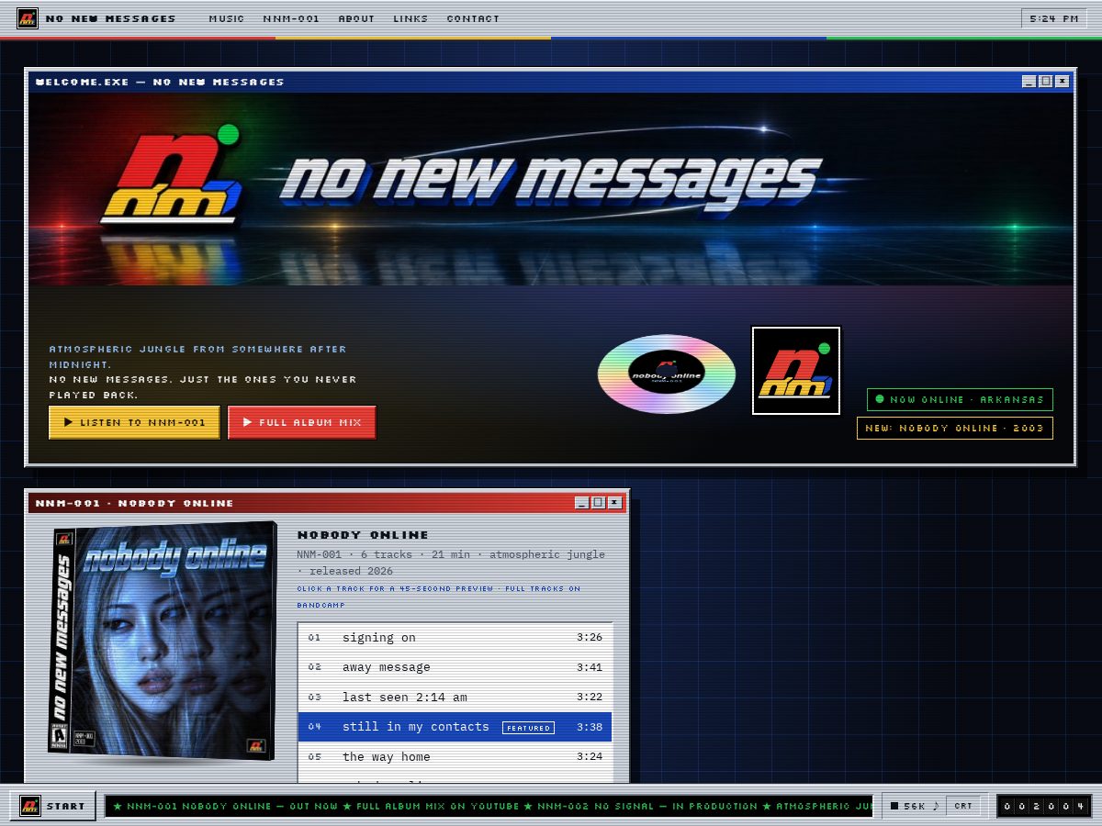This screenshot has height=826, width=1102.
Task: Open the LINKS nav item
Action: (x=410, y=18)
